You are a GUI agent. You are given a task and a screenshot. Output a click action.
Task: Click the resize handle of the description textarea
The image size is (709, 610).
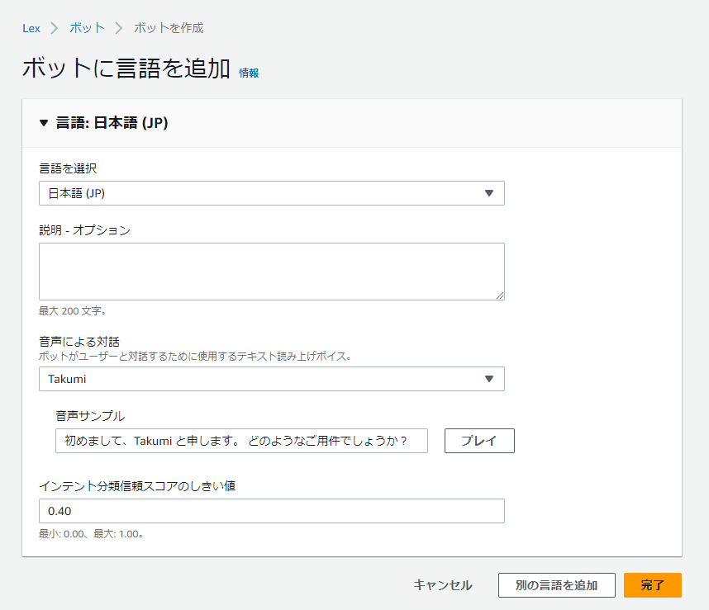pos(501,295)
